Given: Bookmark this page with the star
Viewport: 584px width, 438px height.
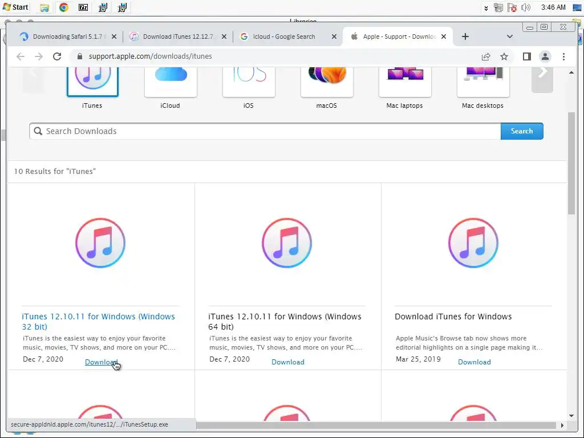Looking at the screenshot, I should (x=504, y=56).
